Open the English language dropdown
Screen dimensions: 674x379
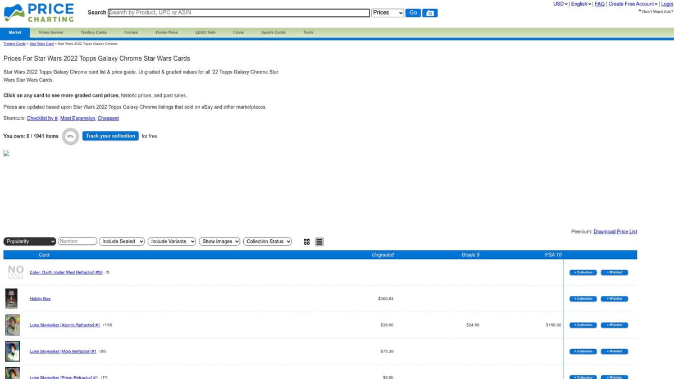point(581,4)
